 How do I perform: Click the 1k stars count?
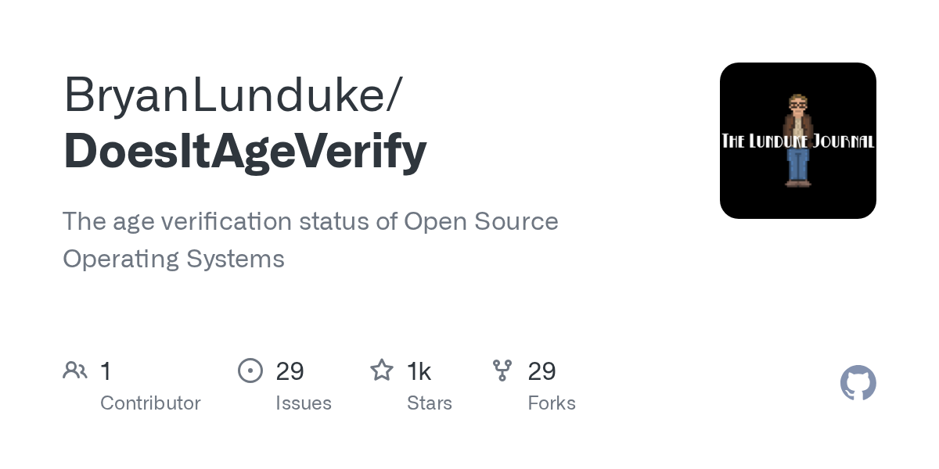point(419,371)
